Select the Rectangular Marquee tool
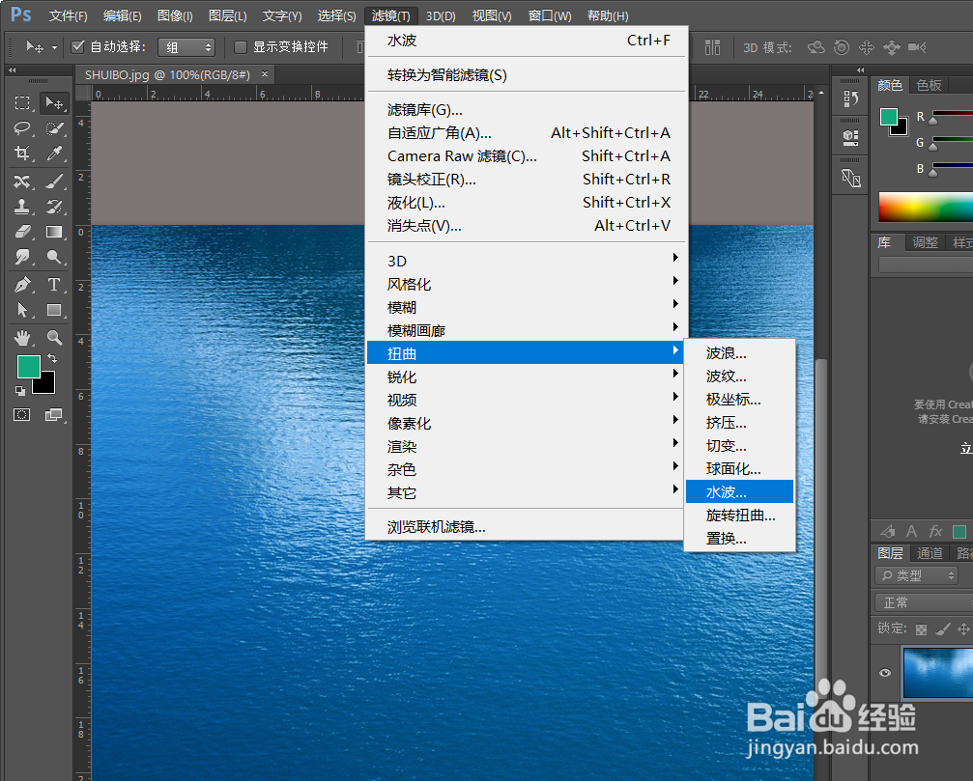The height and width of the screenshot is (781, 973). pyautogui.click(x=22, y=103)
